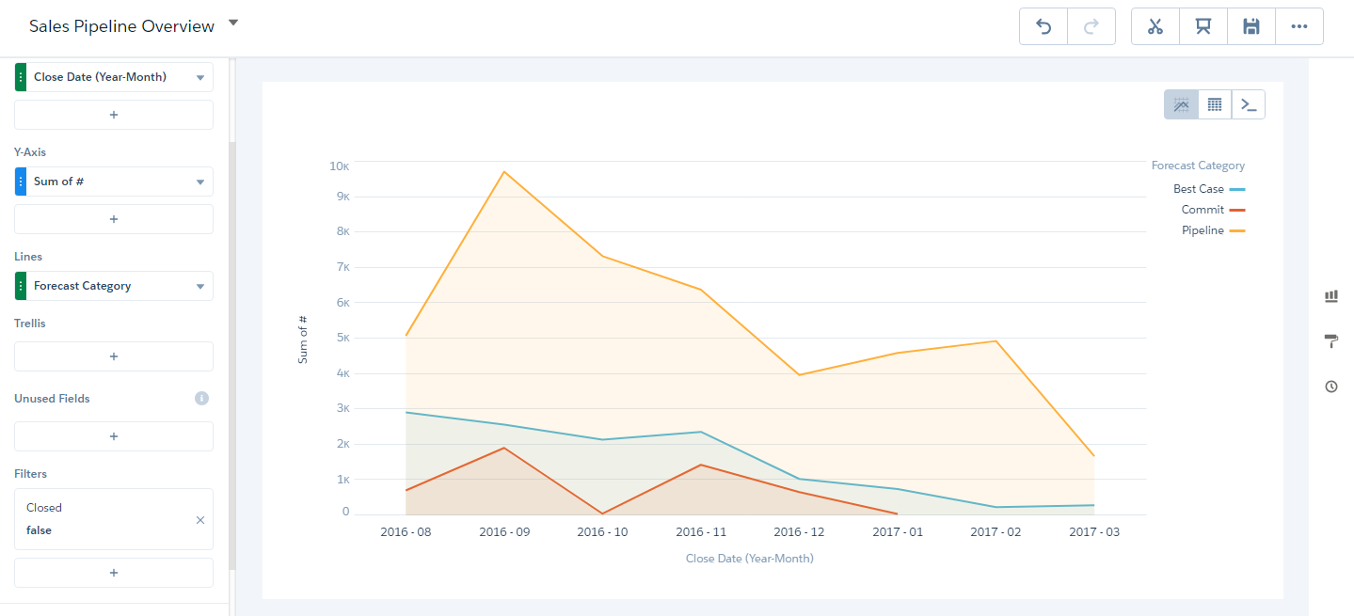
Task: Add a new filter with plus button
Action: (x=114, y=573)
